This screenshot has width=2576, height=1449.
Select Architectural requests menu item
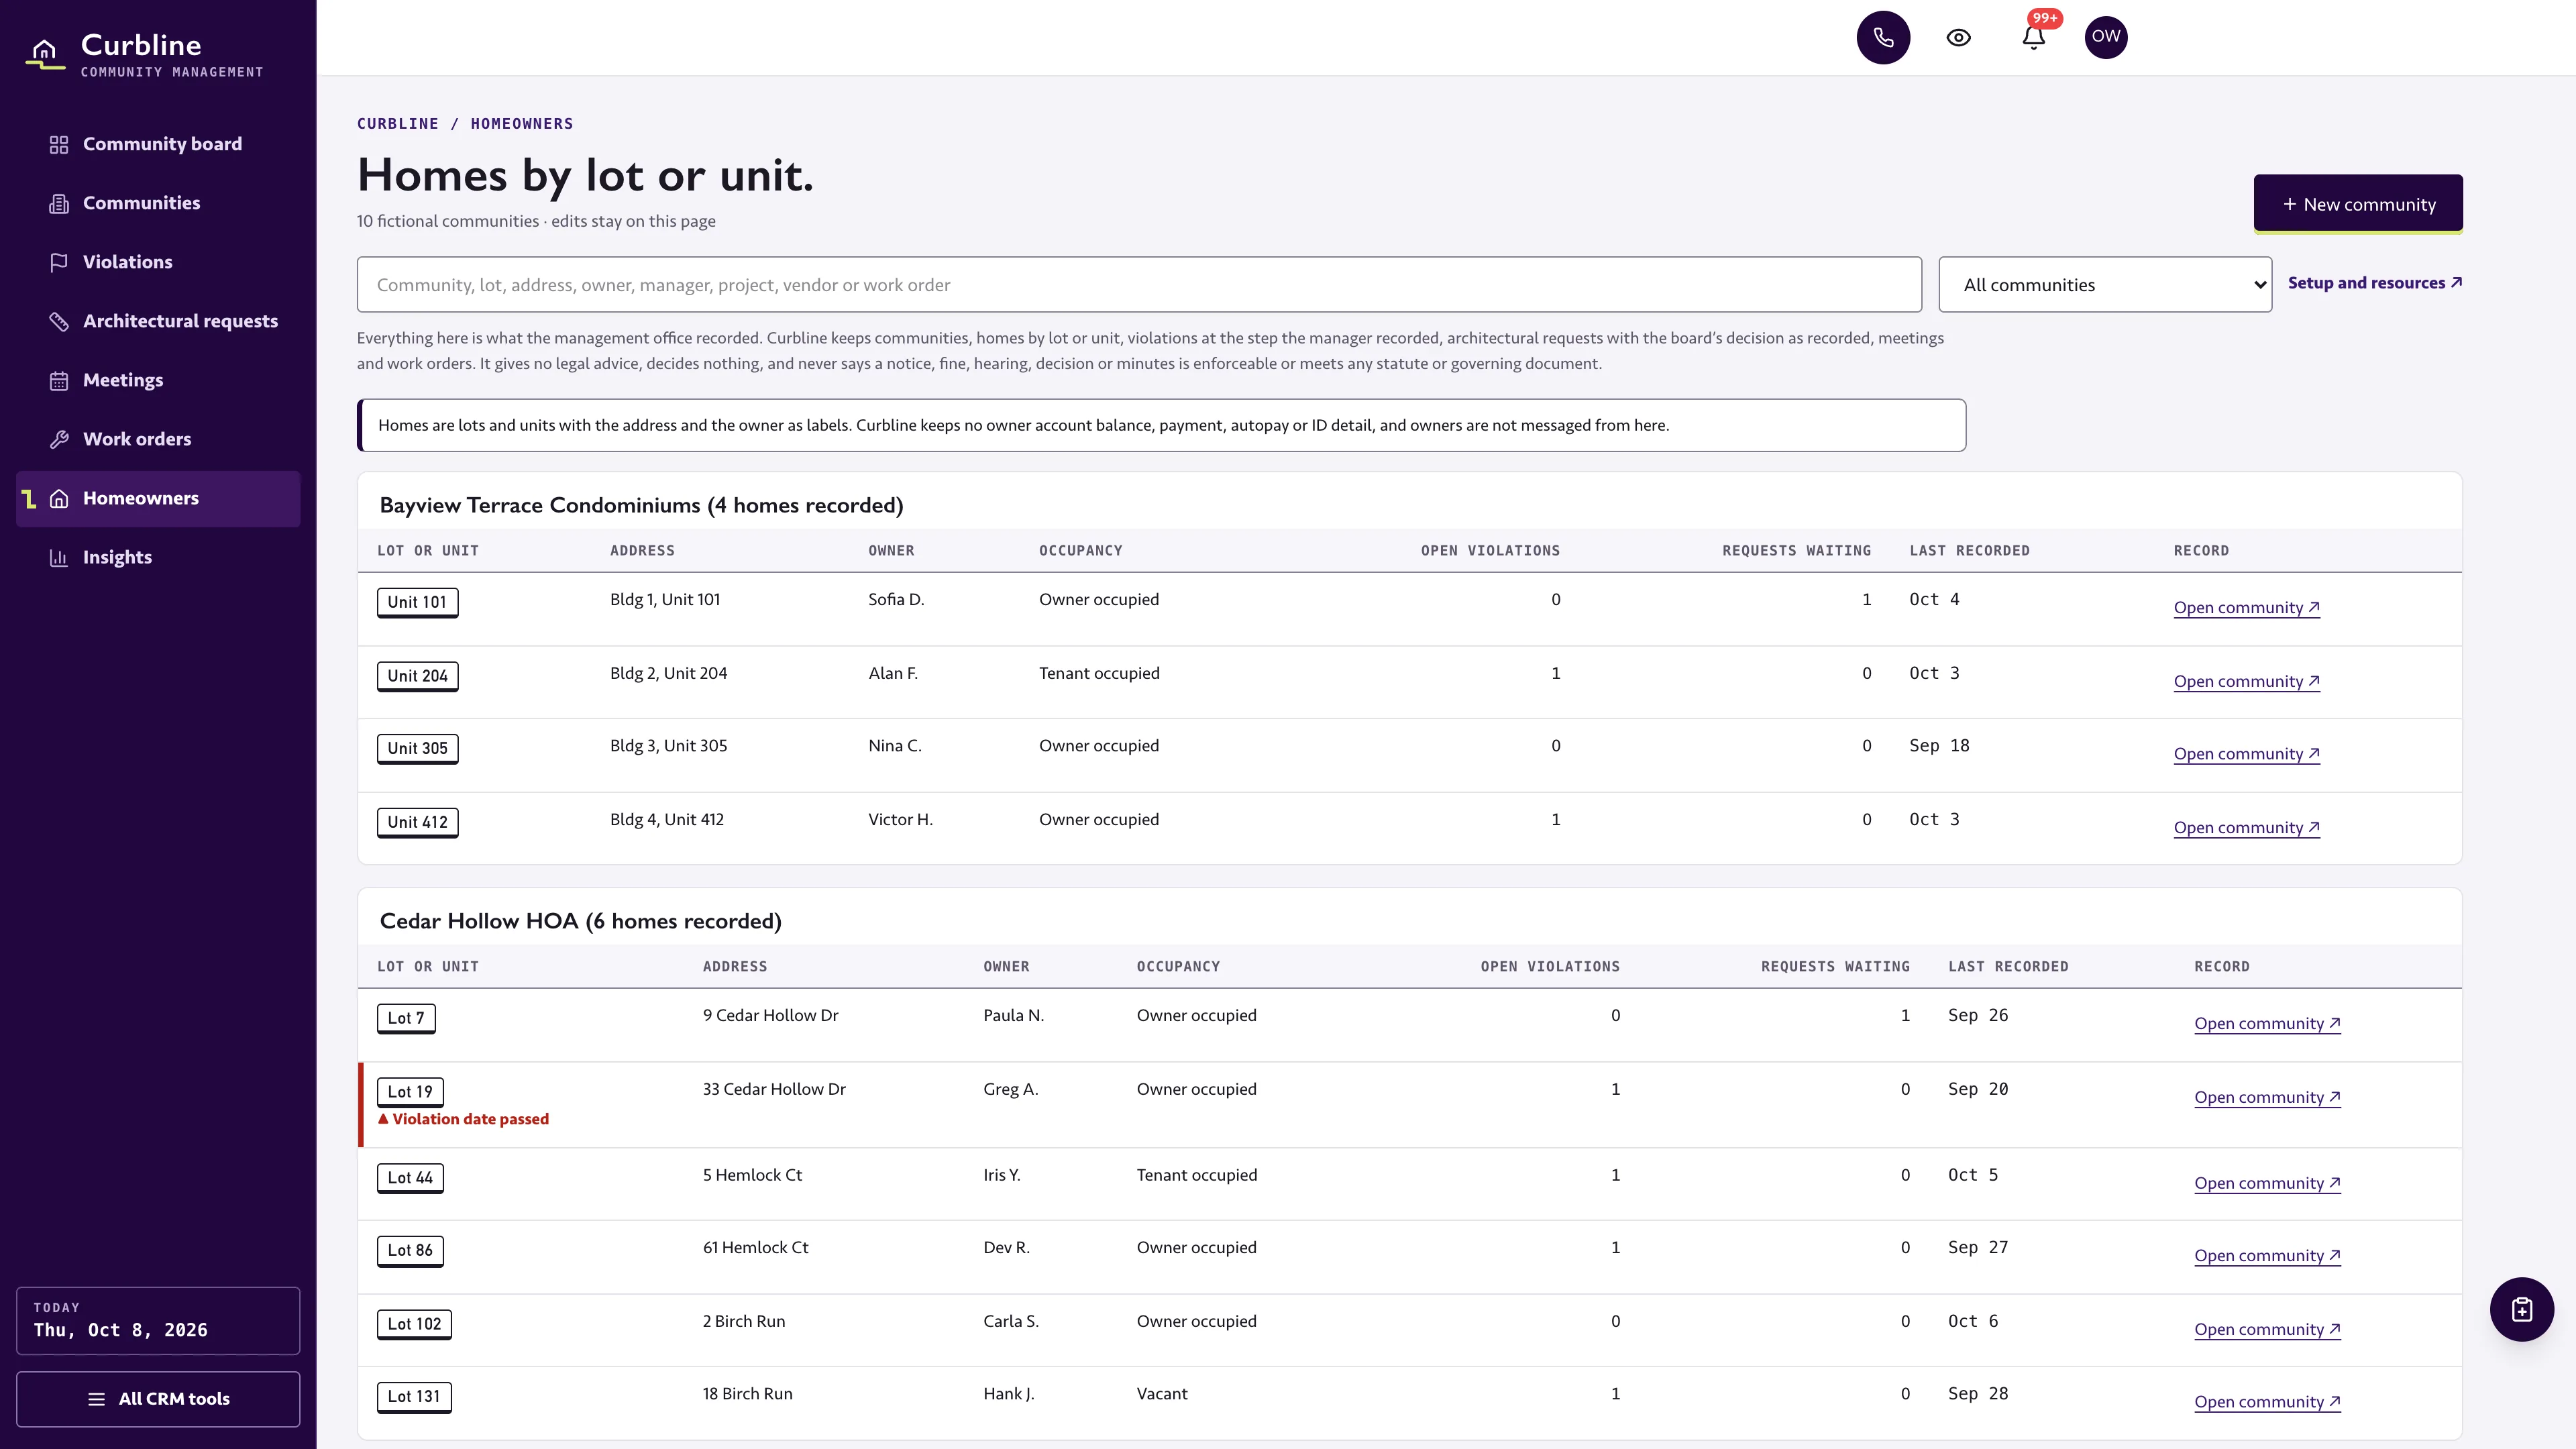point(158,322)
